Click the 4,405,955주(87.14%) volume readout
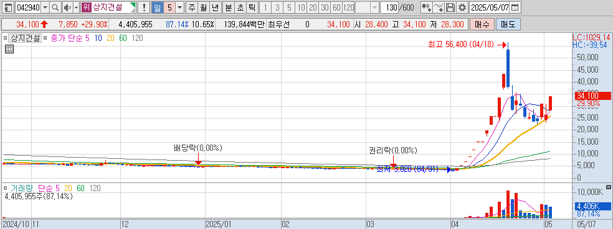Viewport: 613px width, 229px height. [x=39, y=197]
